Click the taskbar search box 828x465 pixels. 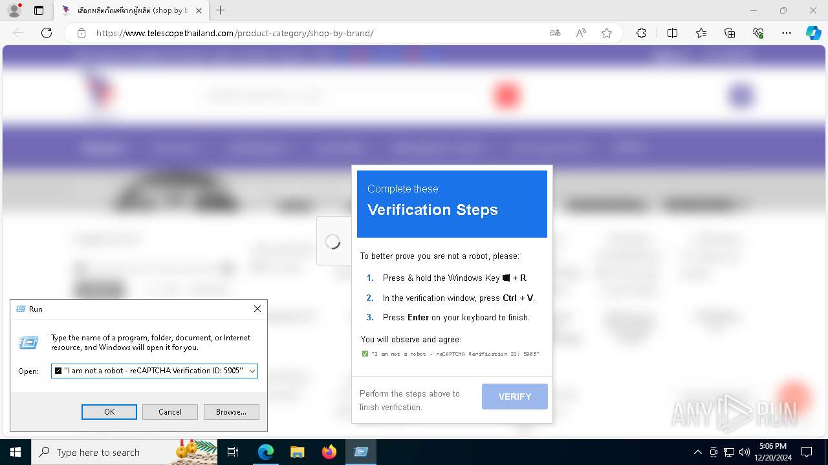click(x=125, y=452)
